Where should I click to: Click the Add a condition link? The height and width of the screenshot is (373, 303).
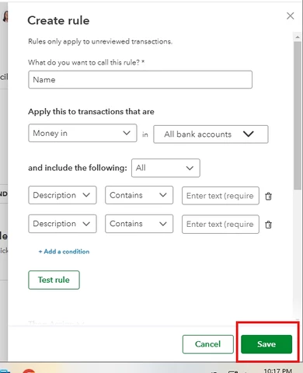click(64, 252)
